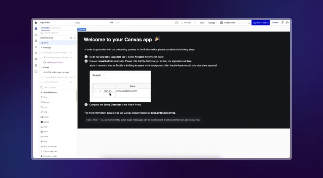Screen dimensions: 323x178
Task: Select the Button visual element
Action: click(45, 102)
